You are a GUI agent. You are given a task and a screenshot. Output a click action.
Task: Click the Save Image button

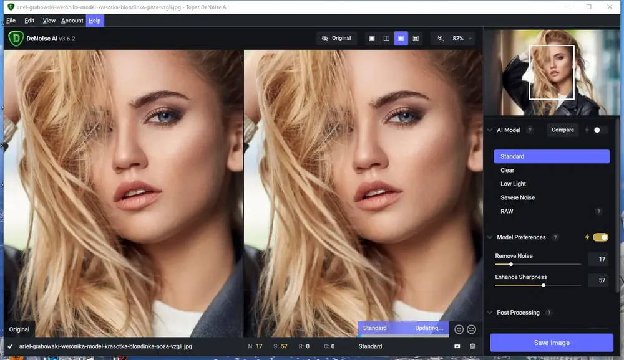[552, 343]
